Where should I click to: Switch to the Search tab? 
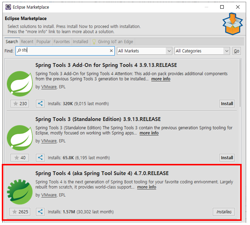pyautogui.click(x=12, y=42)
